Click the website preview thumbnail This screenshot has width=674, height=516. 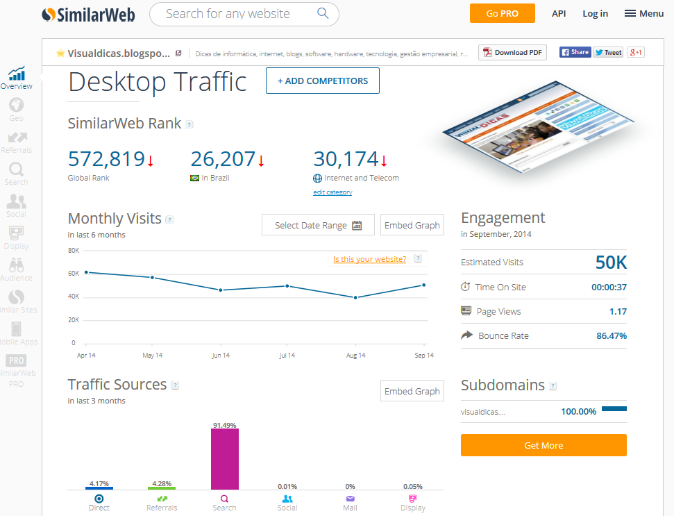click(x=539, y=127)
